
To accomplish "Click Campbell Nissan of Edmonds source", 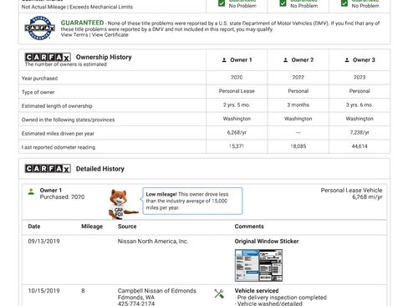I will point(157,291).
